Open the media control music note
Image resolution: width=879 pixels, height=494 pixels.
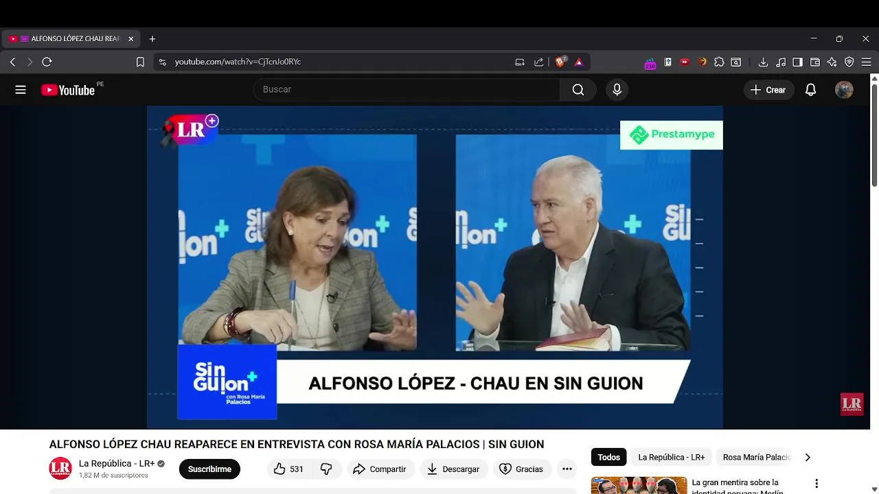point(781,62)
